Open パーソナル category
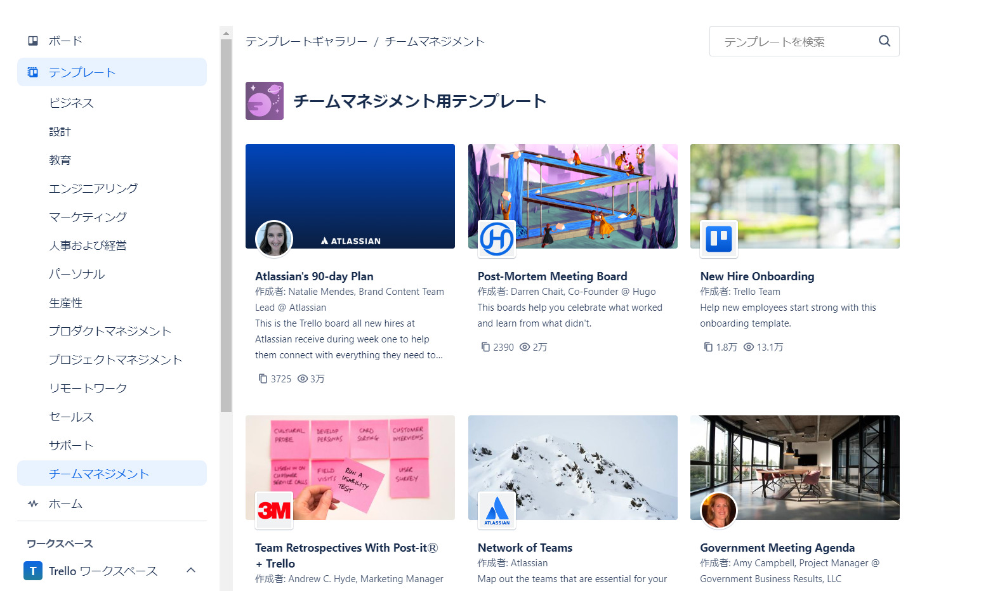The image size is (1000, 591). click(77, 274)
